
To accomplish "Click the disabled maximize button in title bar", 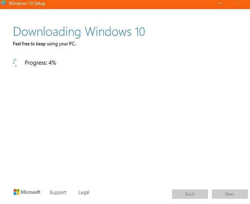I will (237, 3).
